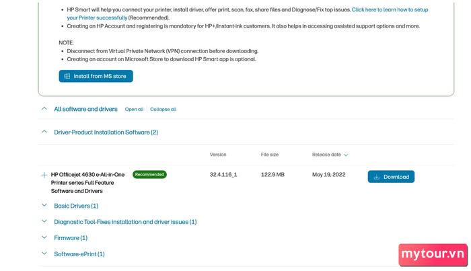
Task: Expand HP Officejet 4630 details with plus icon
Action: click(44, 175)
